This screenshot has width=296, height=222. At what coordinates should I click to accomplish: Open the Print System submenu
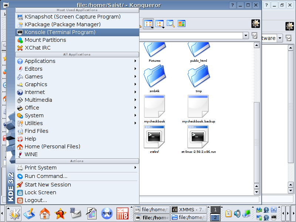[40, 168]
